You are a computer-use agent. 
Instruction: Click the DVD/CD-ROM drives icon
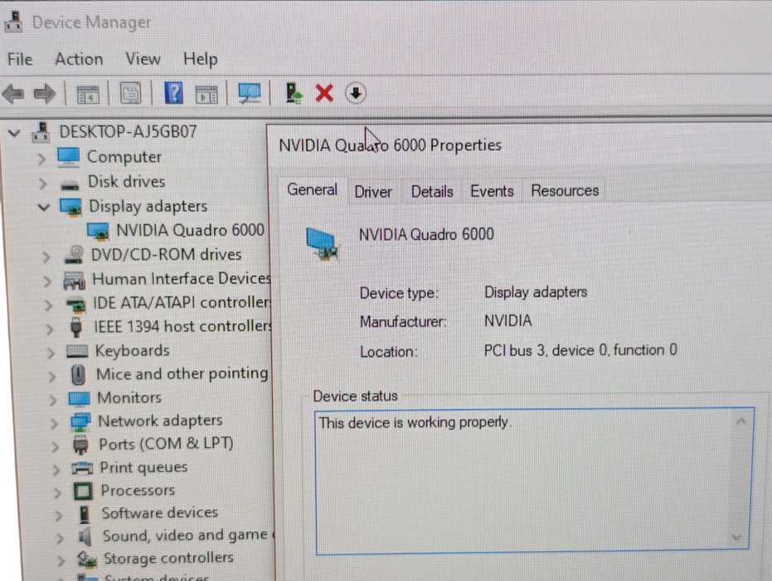click(75, 255)
